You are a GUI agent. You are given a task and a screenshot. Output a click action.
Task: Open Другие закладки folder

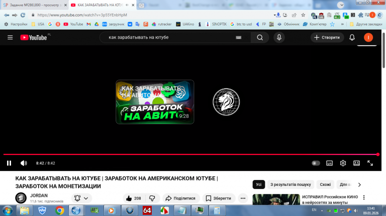[x=366, y=24]
